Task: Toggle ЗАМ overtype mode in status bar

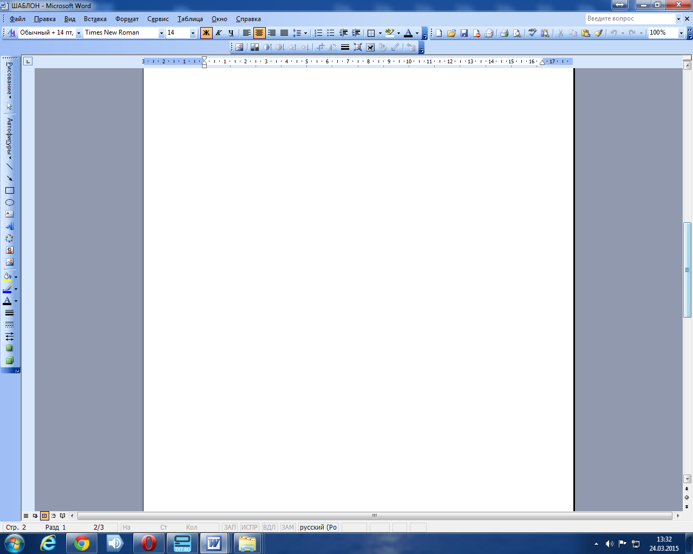Action: tap(287, 527)
